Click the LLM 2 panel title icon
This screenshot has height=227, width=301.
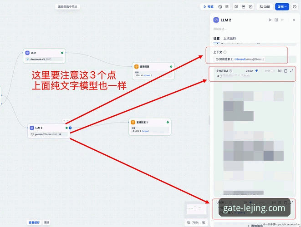coord(216,20)
